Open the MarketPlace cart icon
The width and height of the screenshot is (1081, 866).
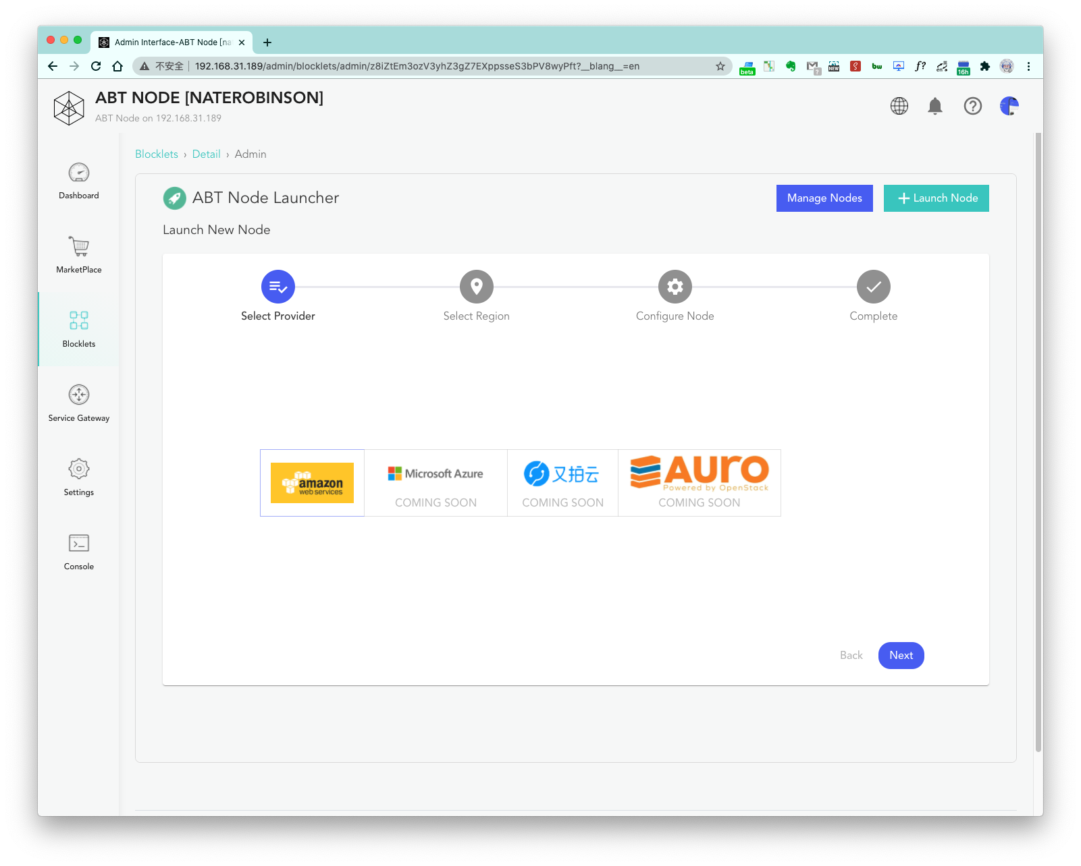coord(79,246)
